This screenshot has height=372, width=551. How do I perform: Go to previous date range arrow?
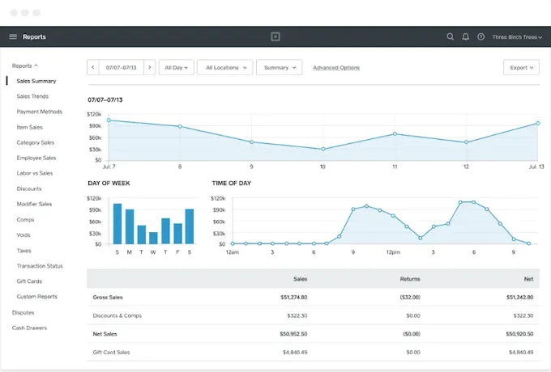pos(93,68)
